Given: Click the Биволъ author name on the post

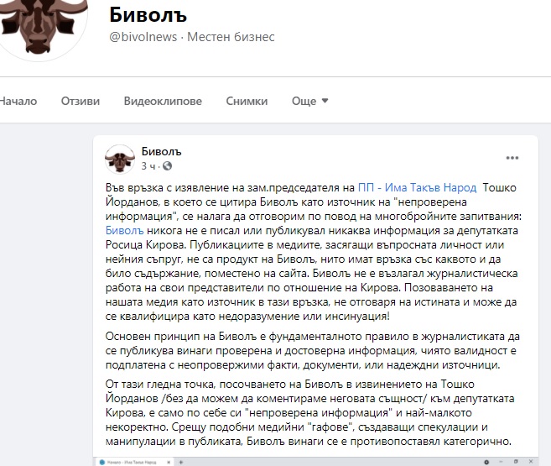Looking at the screenshot, I should (161, 151).
